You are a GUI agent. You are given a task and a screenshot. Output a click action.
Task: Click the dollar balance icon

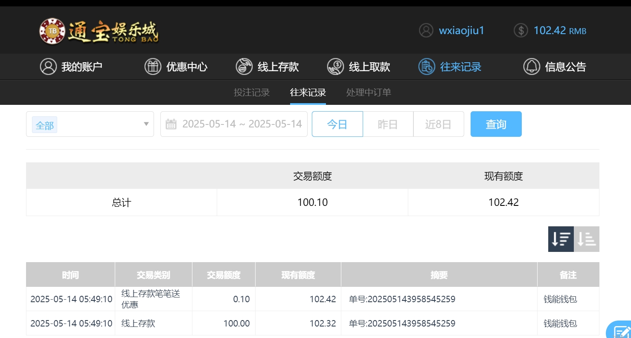point(521,30)
